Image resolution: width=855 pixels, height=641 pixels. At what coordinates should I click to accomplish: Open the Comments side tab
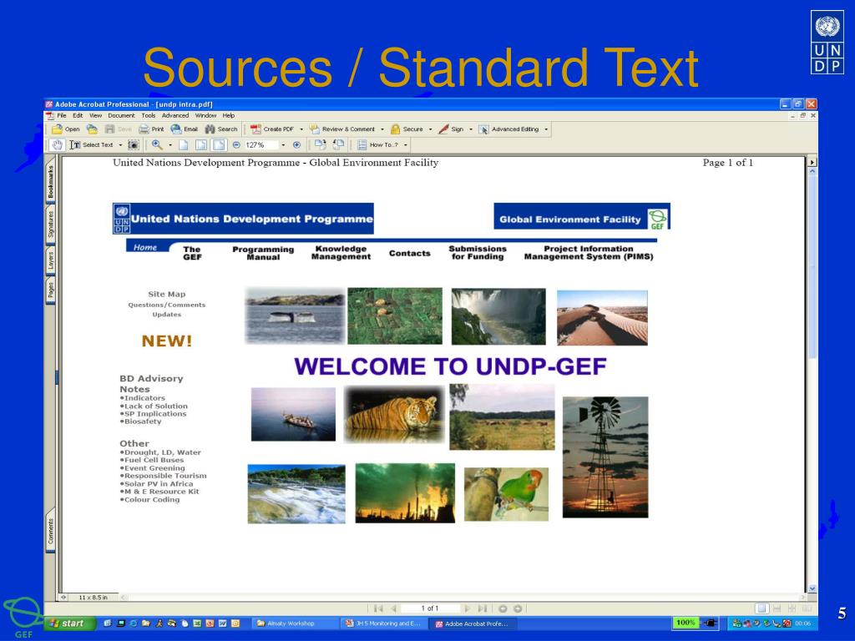pos(51,532)
